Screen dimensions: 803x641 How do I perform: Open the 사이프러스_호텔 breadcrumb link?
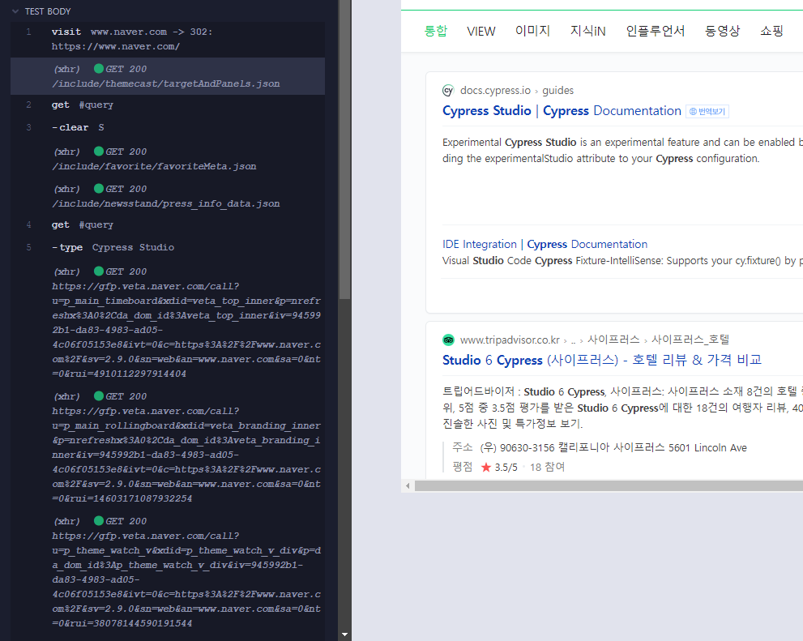pyautogui.click(x=690, y=340)
